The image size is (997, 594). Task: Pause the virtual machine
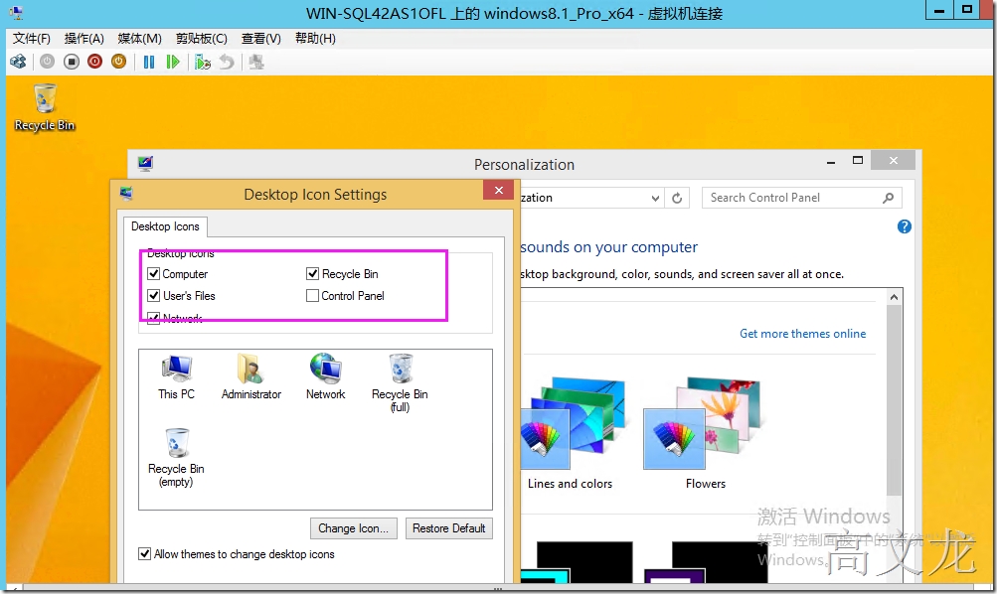point(149,62)
